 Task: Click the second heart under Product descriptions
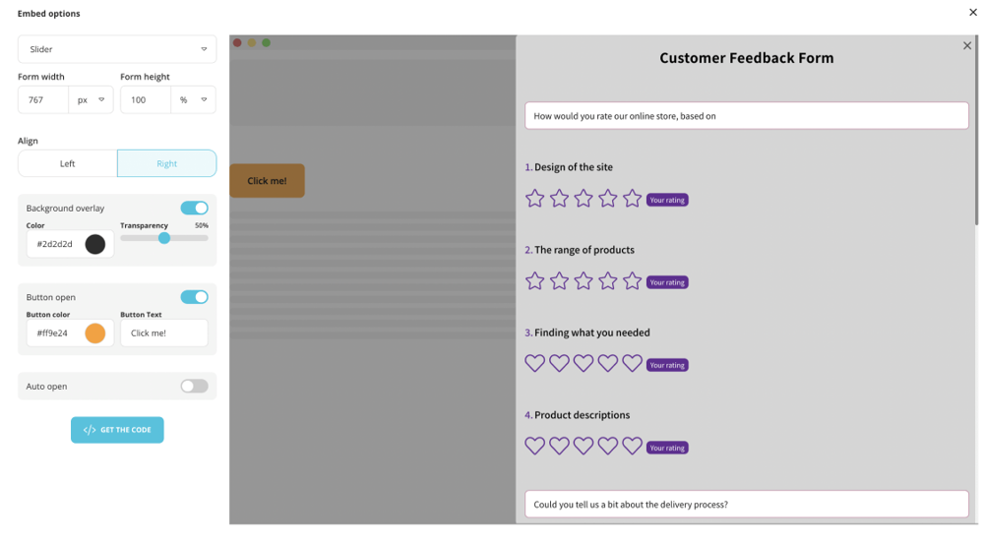(x=559, y=447)
